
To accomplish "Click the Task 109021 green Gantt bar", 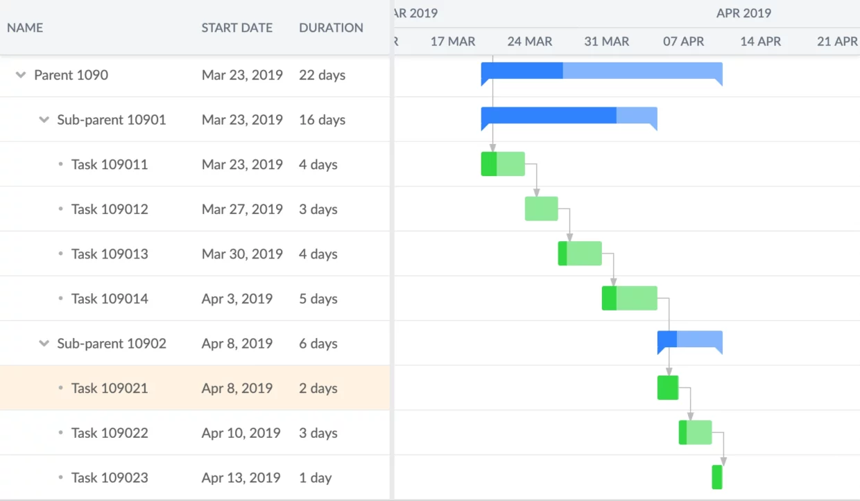I will [668, 387].
